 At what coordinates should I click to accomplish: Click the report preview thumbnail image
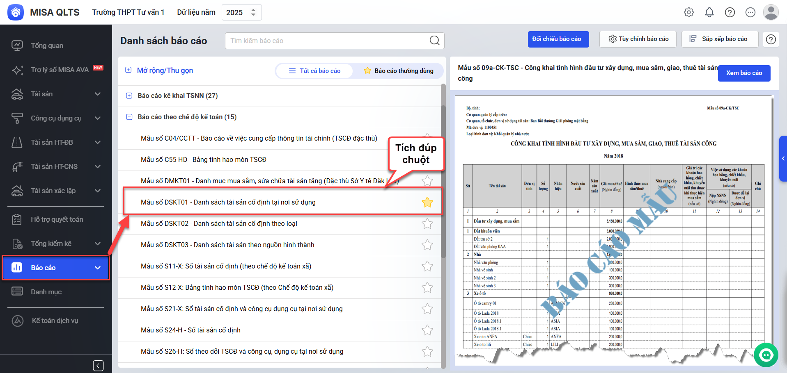(614, 230)
